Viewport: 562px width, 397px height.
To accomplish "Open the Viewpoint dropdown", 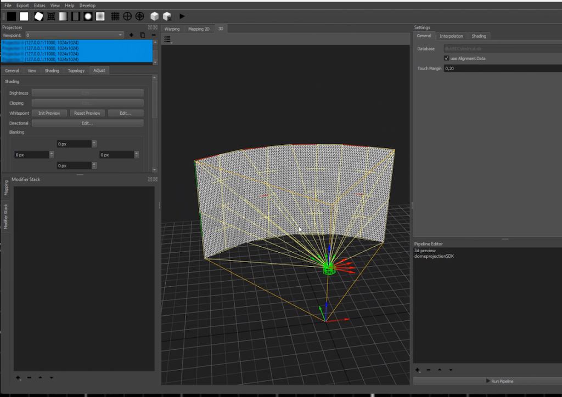I will tap(75, 35).
